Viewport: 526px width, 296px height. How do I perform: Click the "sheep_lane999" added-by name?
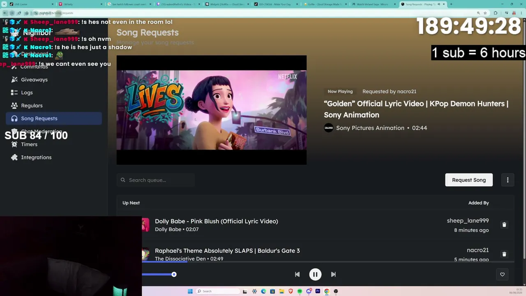(468, 221)
